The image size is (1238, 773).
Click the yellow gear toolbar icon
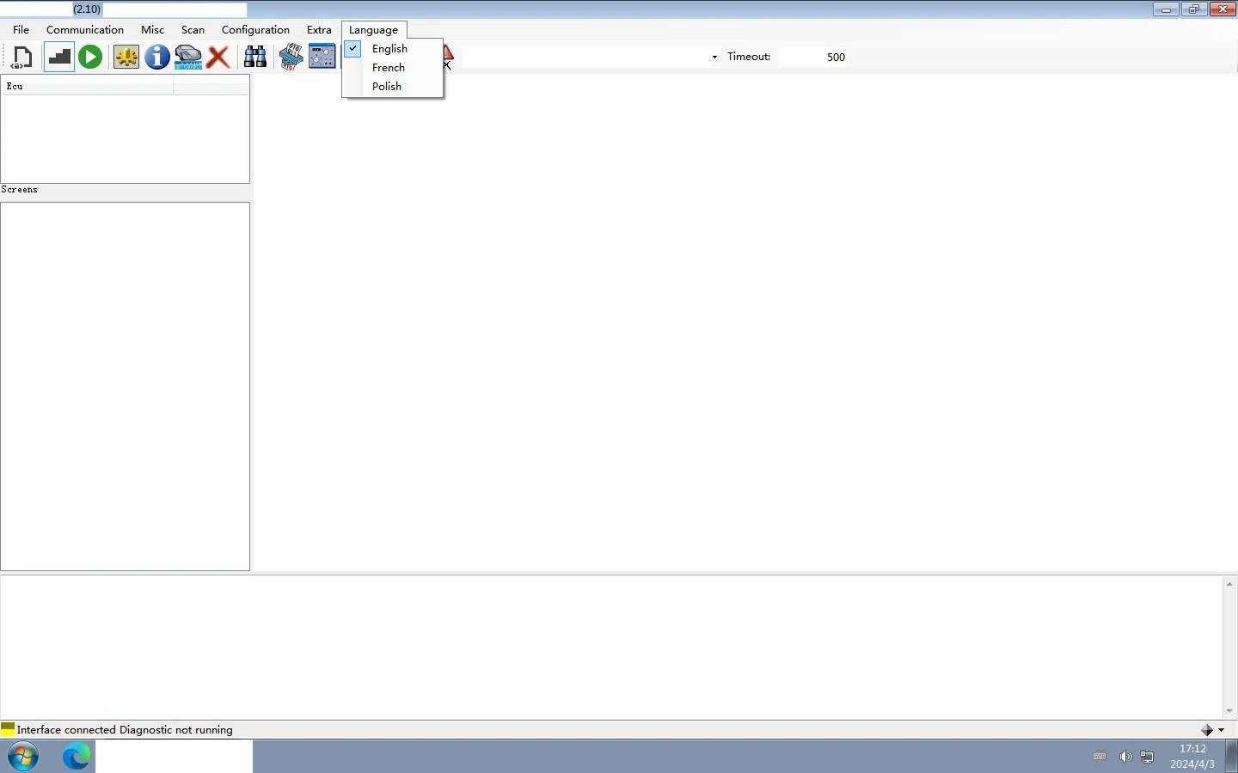[x=126, y=58]
